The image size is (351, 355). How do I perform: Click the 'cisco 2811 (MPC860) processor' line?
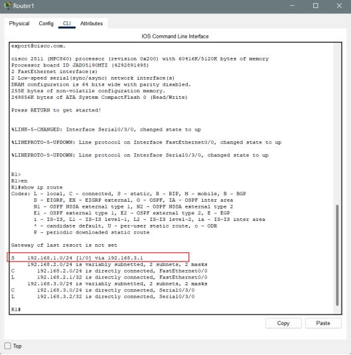140,59
